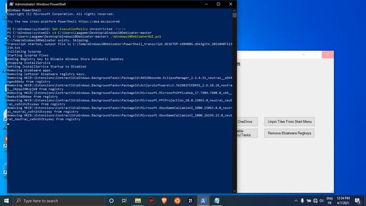Open the app with the 21 icon
Viewport: 366px width, 206px height.
click(x=190, y=201)
